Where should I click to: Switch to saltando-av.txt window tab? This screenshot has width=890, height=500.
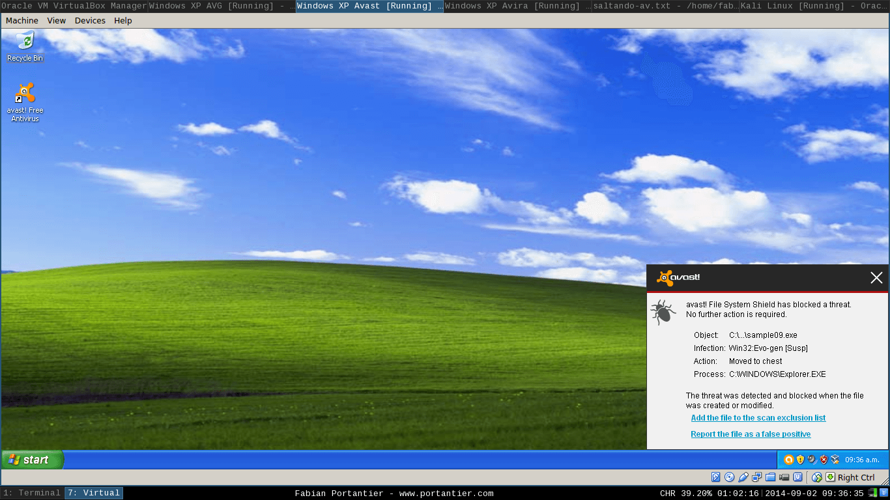pyautogui.click(x=666, y=6)
